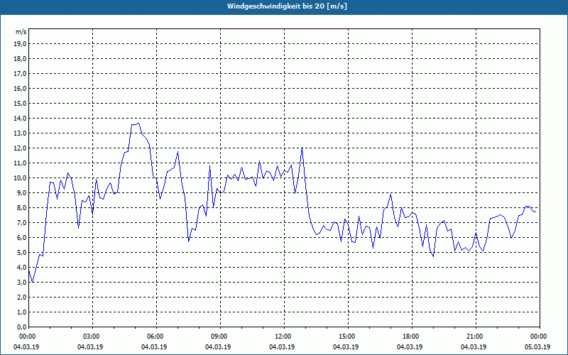
Task: Select the "04.03.19" date under 09:00
Action: pyautogui.click(x=218, y=347)
